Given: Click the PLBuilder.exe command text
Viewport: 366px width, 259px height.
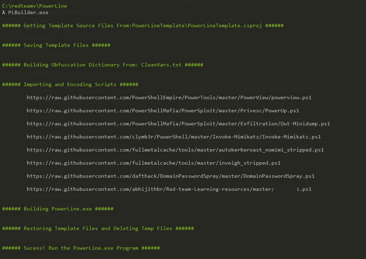Looking at the screenshot, I should click(x=28, y=13).
